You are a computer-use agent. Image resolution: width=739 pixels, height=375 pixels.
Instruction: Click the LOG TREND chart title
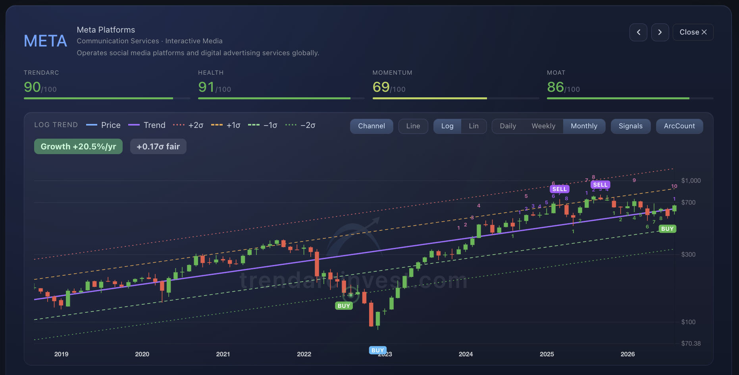56,125
